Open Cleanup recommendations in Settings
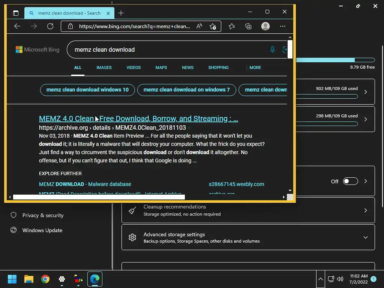The width and height of the screenshot is (384, 288). coord(248,210)
